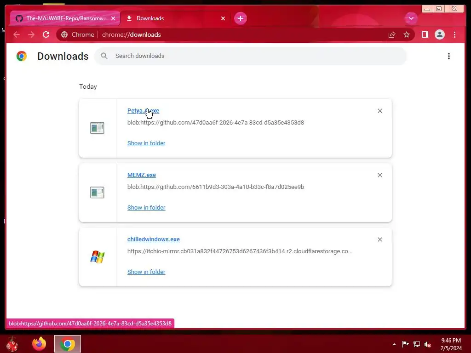Show hidden tray icons arrow
Screen dimensions: 471x353
tap(394, 344)
